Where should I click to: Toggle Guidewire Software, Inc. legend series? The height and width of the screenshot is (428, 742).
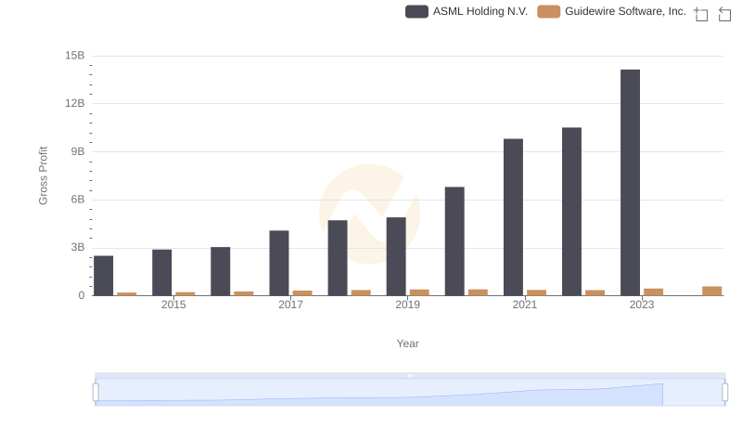pyautogui.click(x=611, y=11)
